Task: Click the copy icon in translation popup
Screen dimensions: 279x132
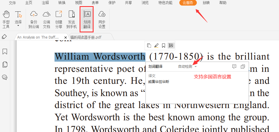Action: [243, 67]
